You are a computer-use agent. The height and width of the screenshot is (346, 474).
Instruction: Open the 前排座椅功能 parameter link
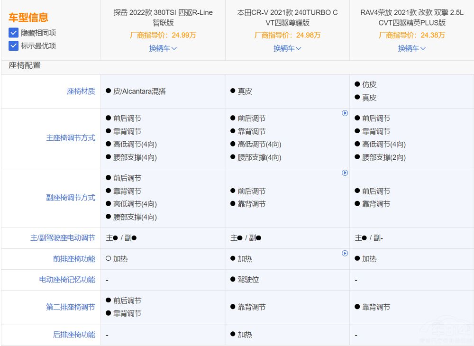click(74, 259)
